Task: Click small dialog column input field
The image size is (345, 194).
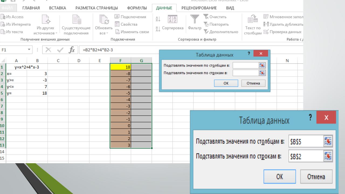Action: tap(246, 65)
